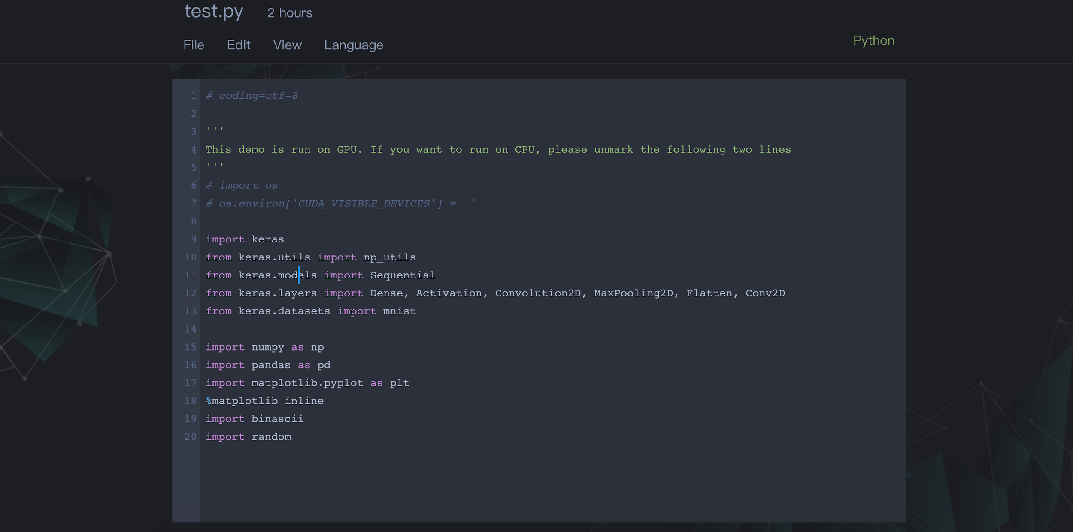The height and width of the screenshot is (532, 1073).
Task: Click empty editor area below line 20
Action: [x=515, y=481]
